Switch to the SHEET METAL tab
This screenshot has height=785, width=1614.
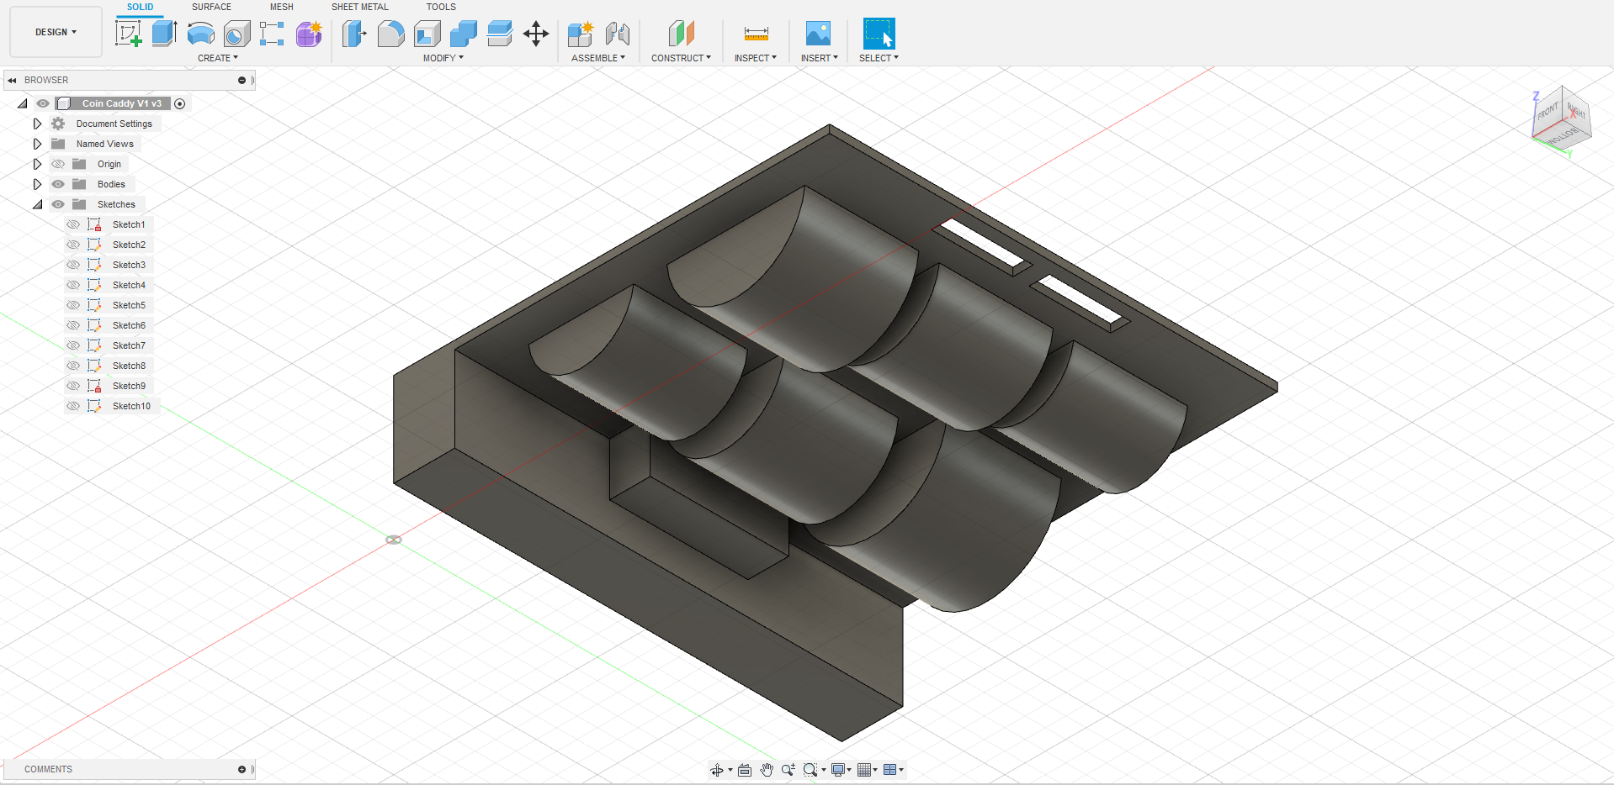pos(360,7)
